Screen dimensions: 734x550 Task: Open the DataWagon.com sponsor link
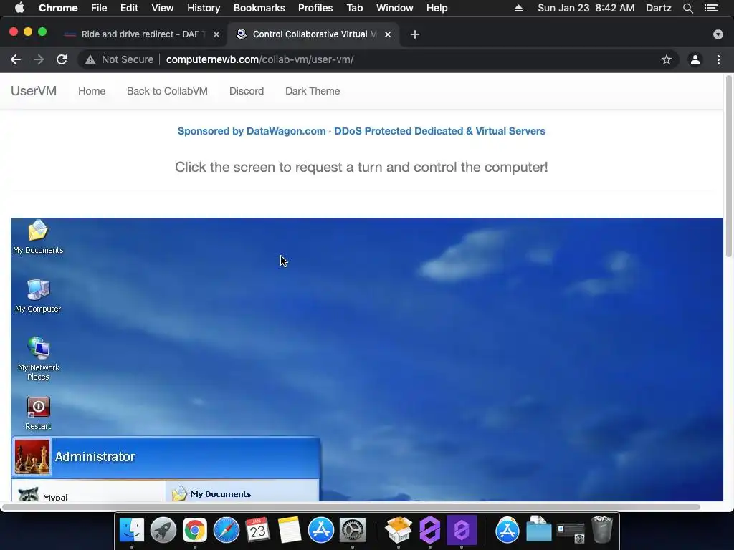coord(361,131)
